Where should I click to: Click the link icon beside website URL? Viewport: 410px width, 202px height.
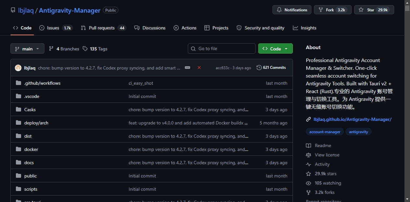coord(308,119)
